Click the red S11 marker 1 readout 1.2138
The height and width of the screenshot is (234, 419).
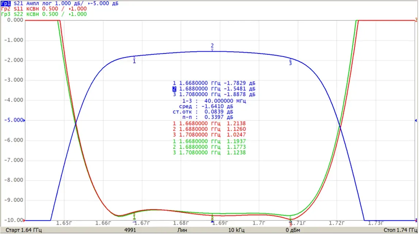coord(236,124)
